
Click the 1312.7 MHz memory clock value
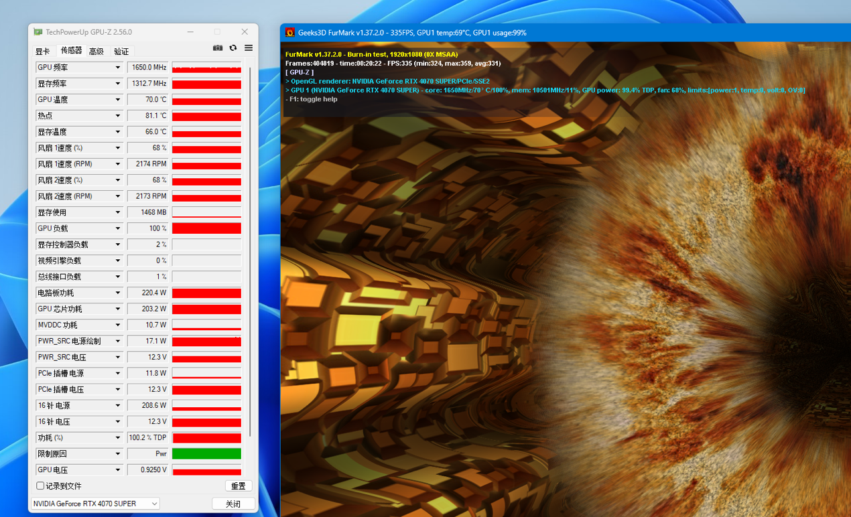click(x=147, y=84)
